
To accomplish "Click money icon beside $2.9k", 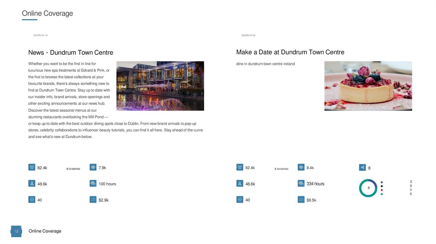I will [93, 199].
